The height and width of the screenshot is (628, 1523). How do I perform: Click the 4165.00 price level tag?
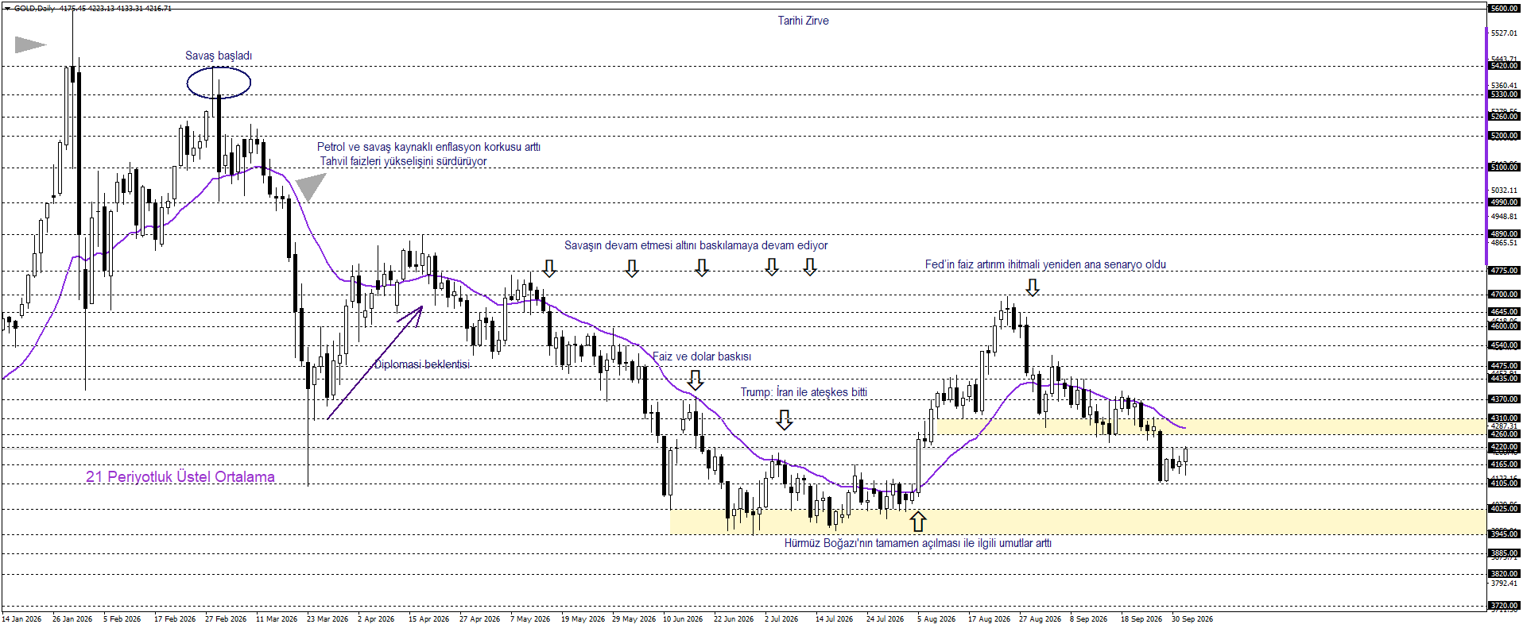(x=1504, y=464)
